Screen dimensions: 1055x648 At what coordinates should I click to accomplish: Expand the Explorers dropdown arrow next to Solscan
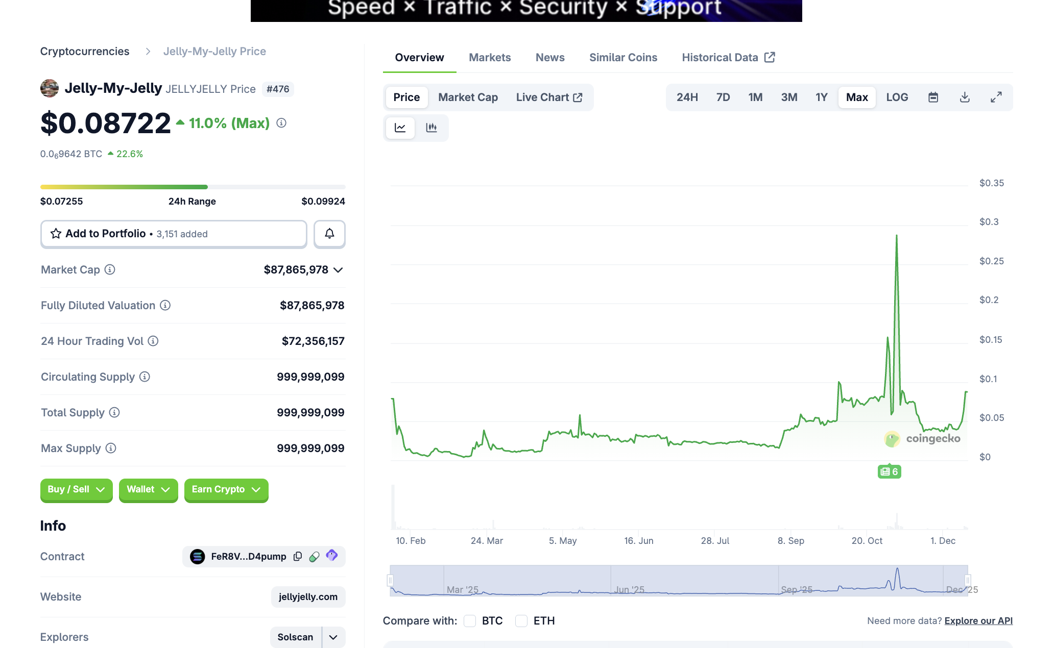[333, 637]
